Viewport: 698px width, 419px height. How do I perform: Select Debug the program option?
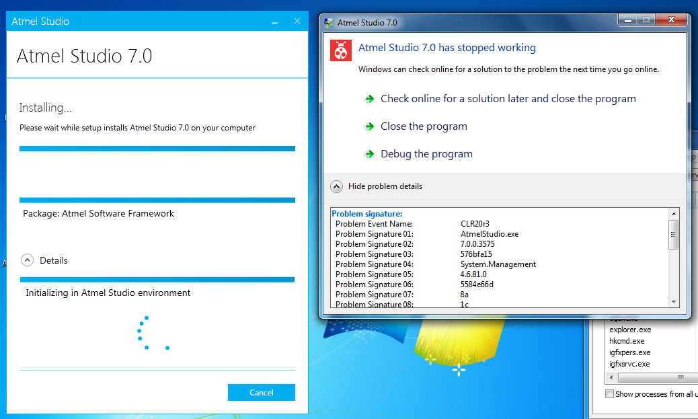(426, 154)
